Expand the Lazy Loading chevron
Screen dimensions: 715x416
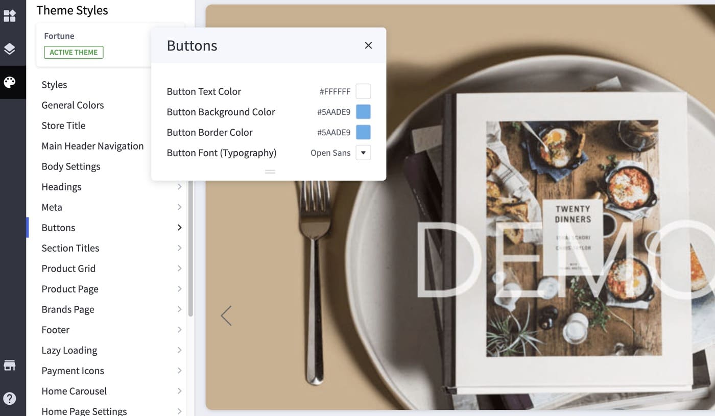179,350
